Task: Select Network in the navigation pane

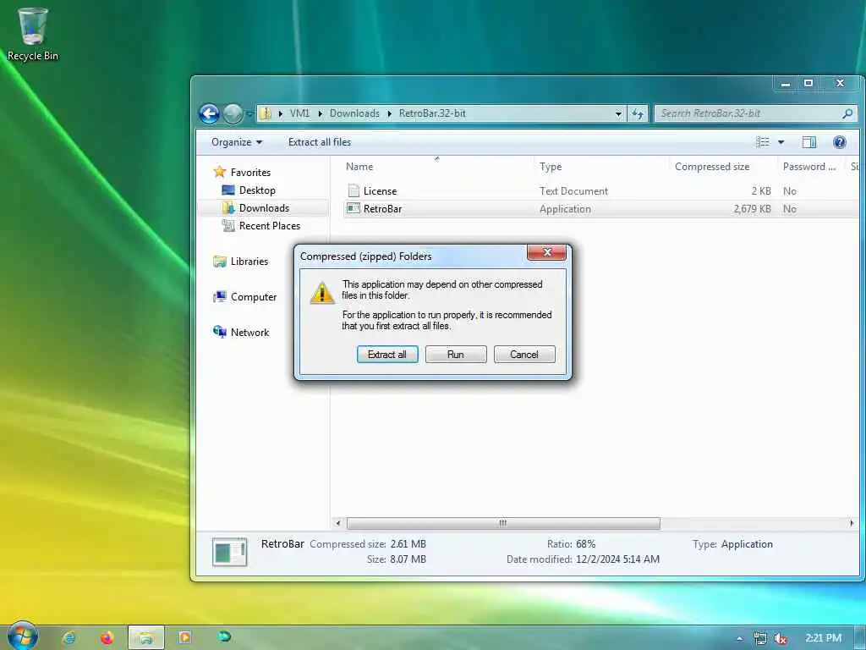Action: point(241,332)
